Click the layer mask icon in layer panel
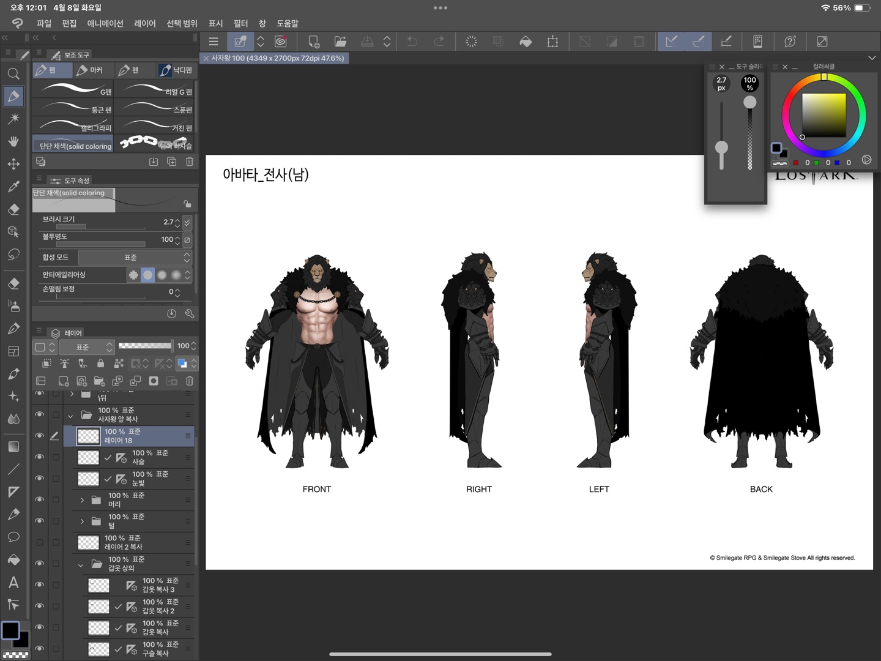Screen dimensions: 881x661 coord(154,381)
